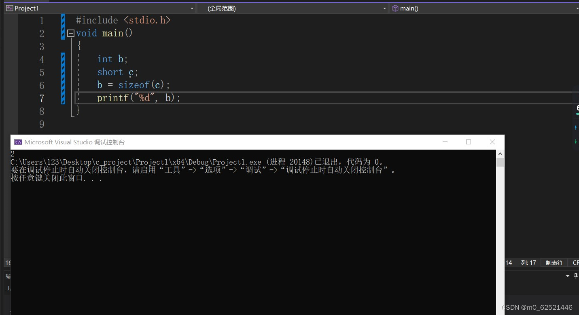The width and height of the screenshot is (579, 315).
Task: Click line number 1 in the gutter
Action: pyautogui.click(x=42, y=21)
